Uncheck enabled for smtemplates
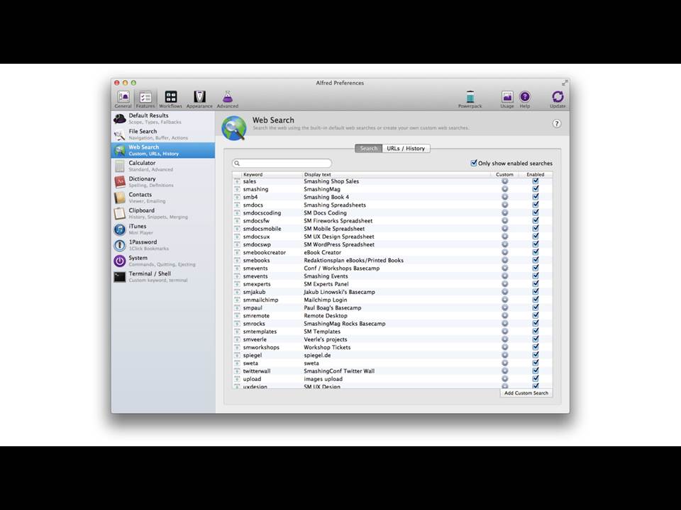The height and width of the screenshot is (510, 681). (536, 331)
